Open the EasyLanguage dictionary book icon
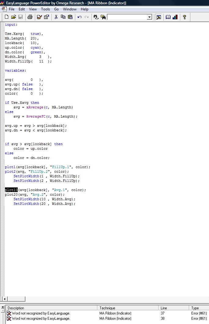The width and height of the screenshot is (209, 324). (168, 17)
